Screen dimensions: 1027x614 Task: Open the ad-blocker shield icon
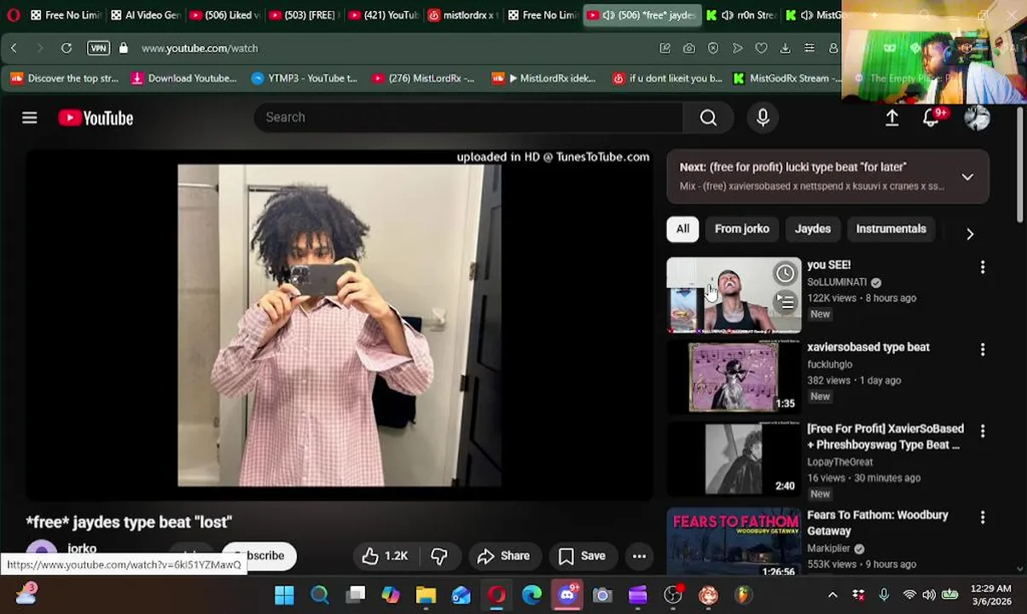tap(713, 49)
